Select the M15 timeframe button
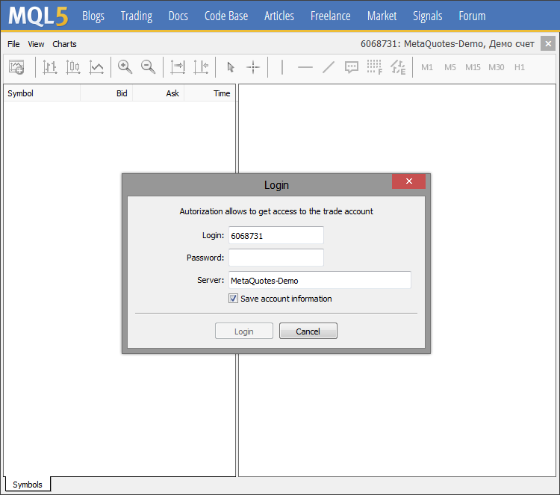The height and width of the screenshot is (495, 560). point(473,67)
